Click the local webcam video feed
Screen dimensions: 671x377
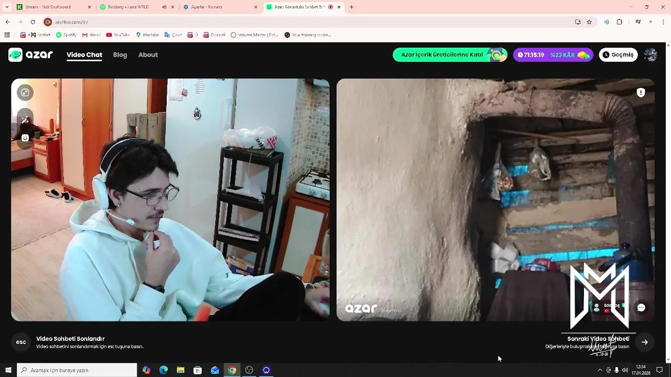(170, 199)
